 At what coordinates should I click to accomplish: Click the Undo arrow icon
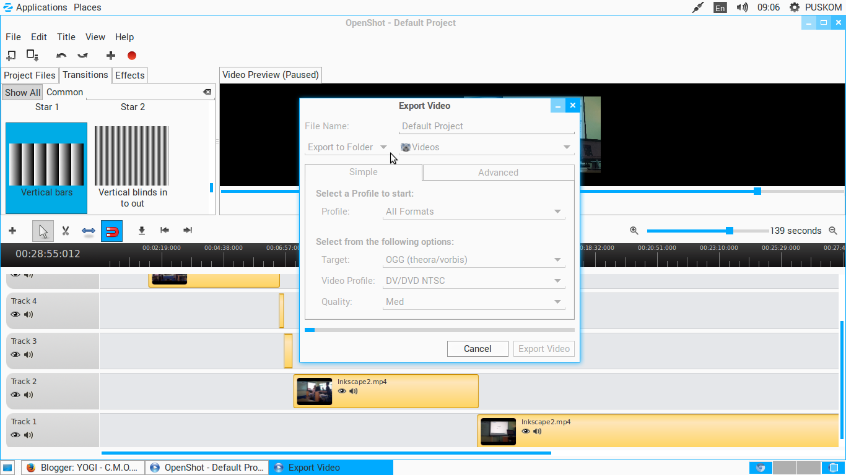pyautogui.click(x=61, y=55)
